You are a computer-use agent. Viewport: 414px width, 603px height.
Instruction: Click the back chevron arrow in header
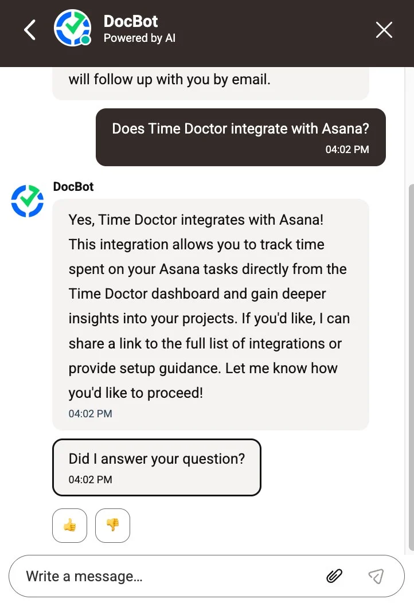coord(29,29)
